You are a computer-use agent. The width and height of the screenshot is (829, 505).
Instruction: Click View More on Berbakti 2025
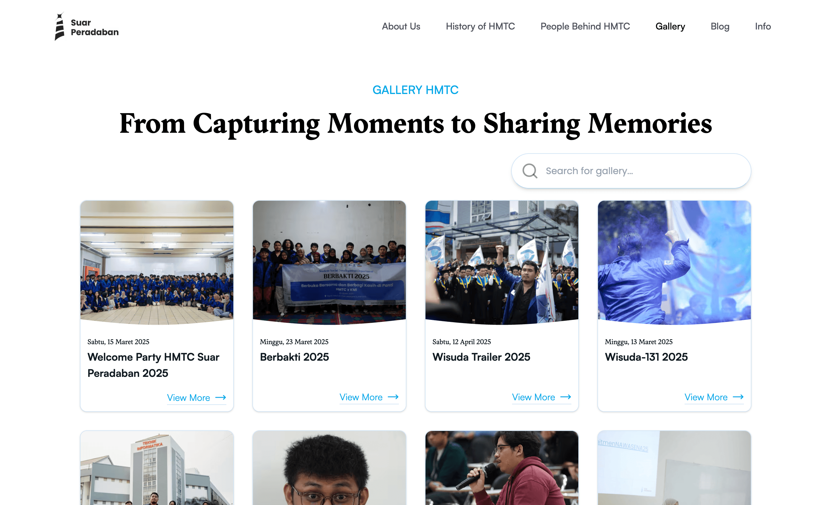coord(361,397)
